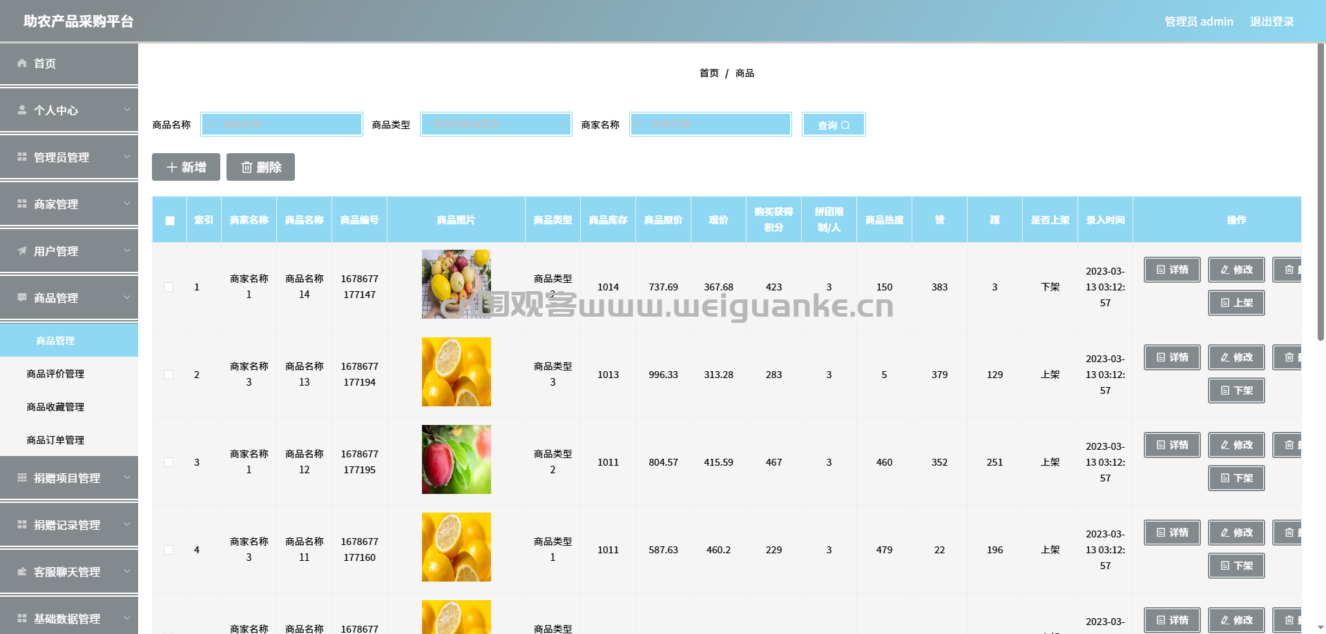Click the search icon inside 商品名称 field
The width and height of the screenshot is (1326, 634).
point(213,124)
